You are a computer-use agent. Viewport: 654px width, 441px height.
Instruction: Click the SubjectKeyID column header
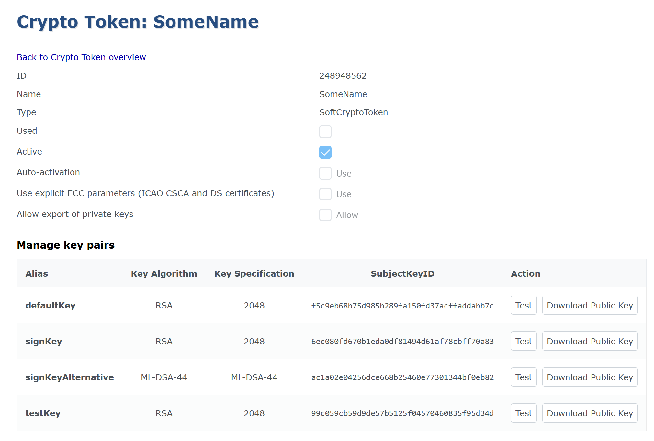coord(402,274)
